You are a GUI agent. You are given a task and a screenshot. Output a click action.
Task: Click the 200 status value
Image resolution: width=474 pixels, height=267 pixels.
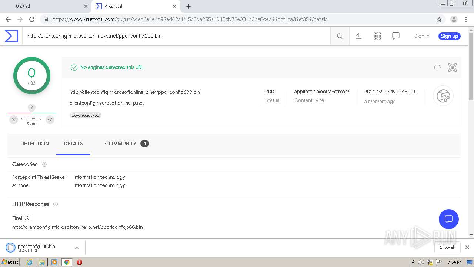(x=270, y=92)
